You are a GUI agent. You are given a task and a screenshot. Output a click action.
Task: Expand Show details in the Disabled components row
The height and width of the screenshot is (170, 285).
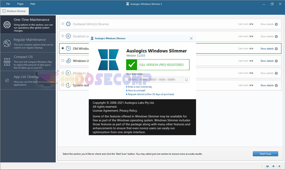(269, 36)
